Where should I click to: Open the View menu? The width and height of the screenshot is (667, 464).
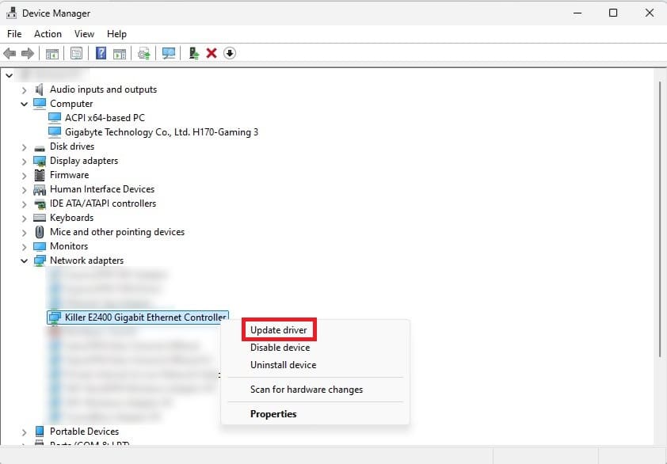[84, 33]
